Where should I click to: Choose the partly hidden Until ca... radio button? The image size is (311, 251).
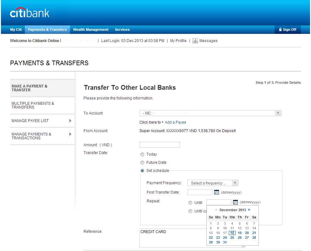click(x=190, y=211)
